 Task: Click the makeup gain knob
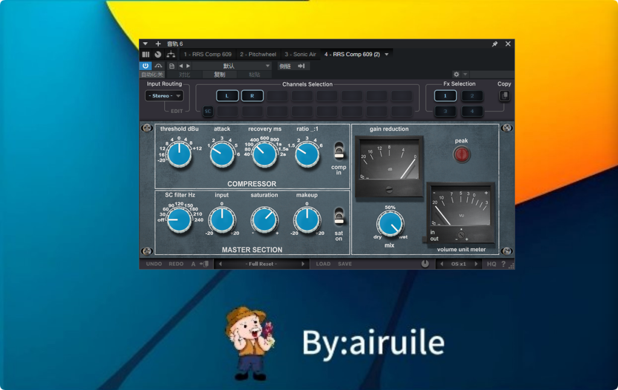[x=307, y=220]
